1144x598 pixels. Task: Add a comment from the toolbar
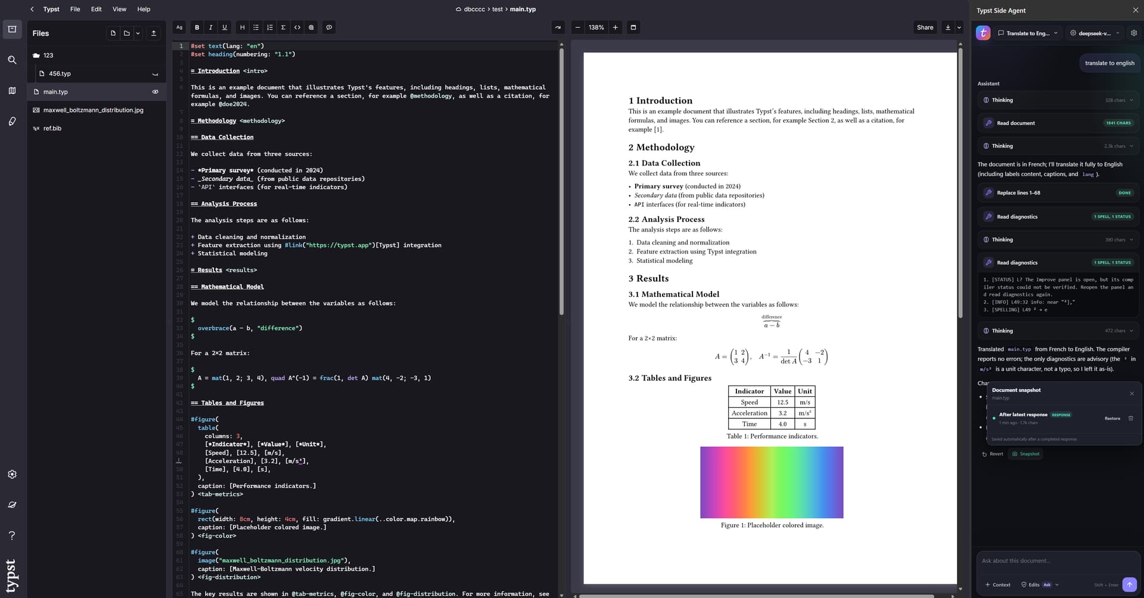pyautogui.click(x=329, y=27)
